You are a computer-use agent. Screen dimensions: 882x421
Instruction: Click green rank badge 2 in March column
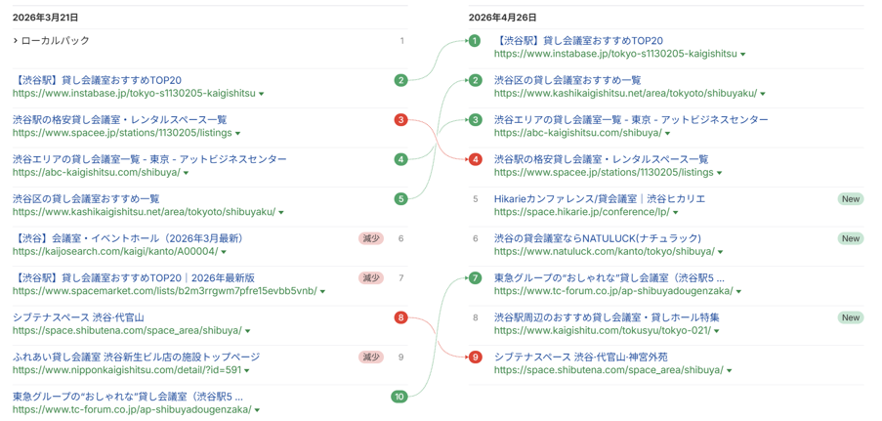click(x=400, y=80)
